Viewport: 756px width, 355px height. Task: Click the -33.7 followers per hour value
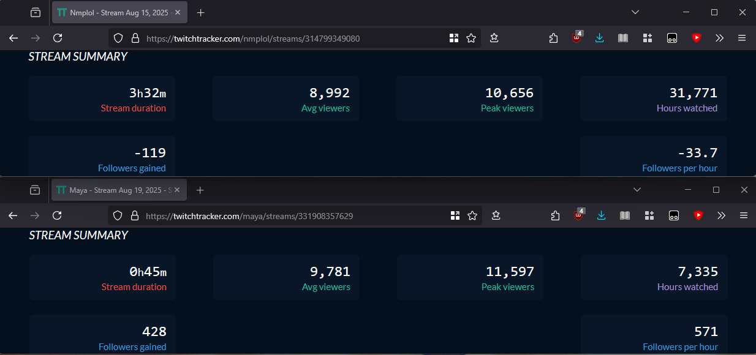pos(697,153)
